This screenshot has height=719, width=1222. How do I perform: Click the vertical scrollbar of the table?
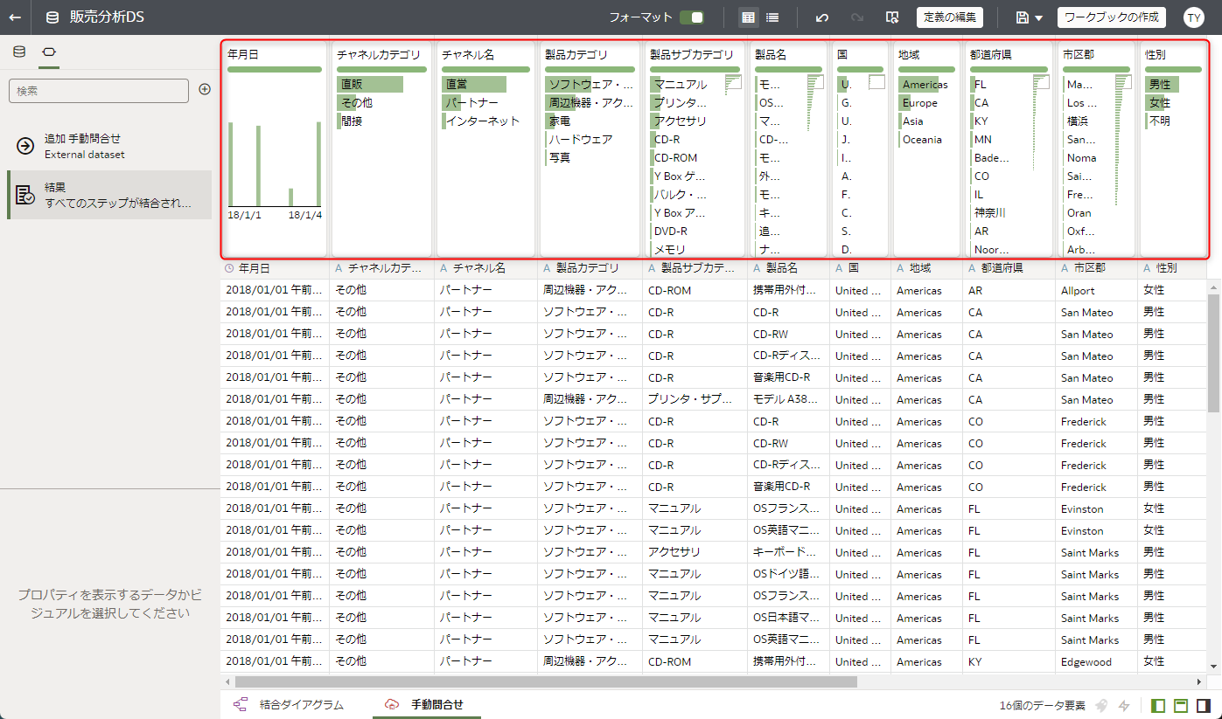pyautogui.click(x=1214, y=351)
